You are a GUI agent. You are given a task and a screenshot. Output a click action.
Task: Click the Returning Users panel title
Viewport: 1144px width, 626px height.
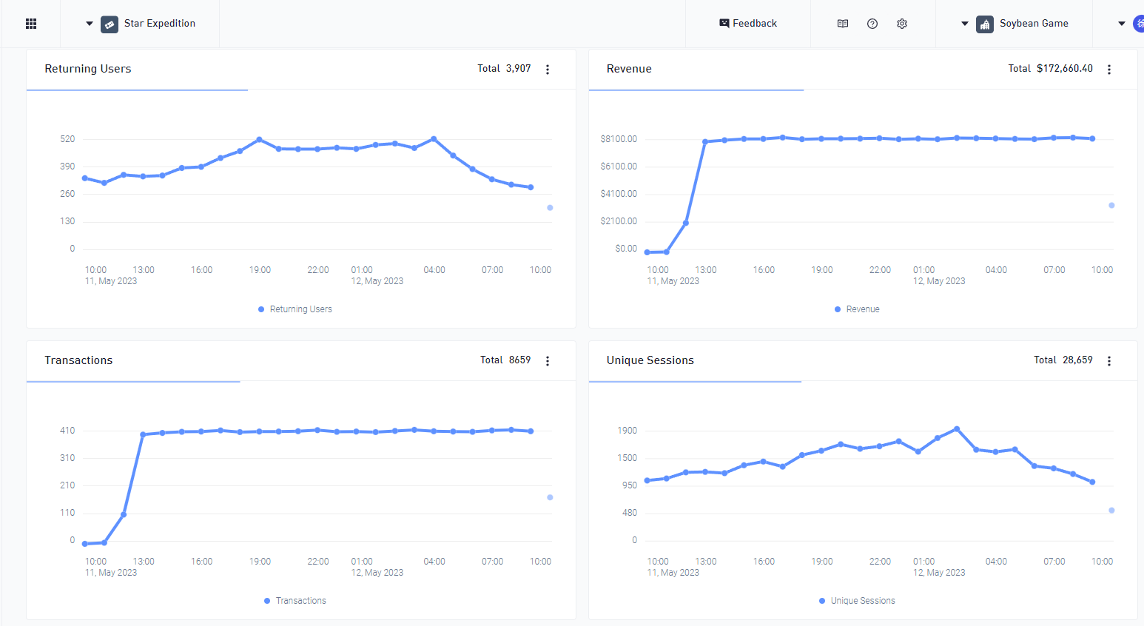pyautogui.click(x=88, y=69)
